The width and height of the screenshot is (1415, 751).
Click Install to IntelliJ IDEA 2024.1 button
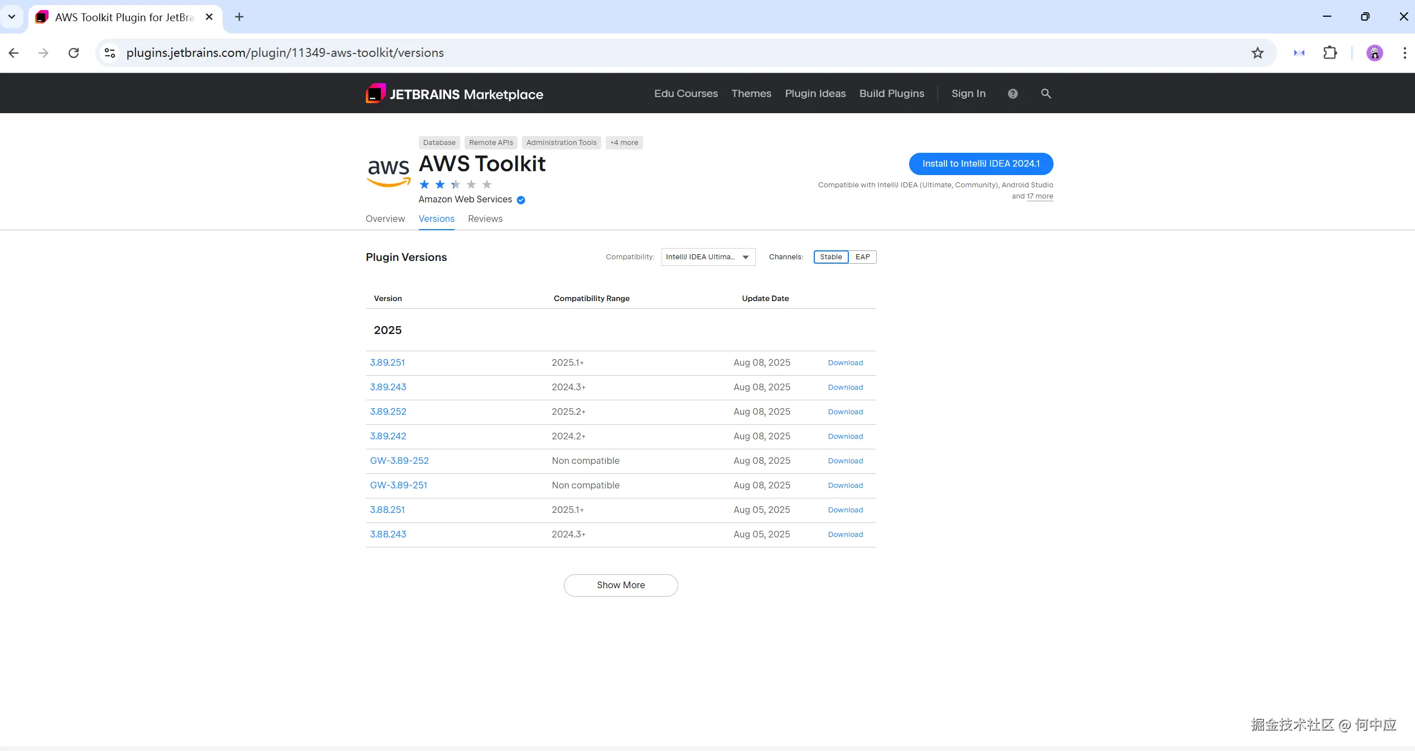pos(981,164)
